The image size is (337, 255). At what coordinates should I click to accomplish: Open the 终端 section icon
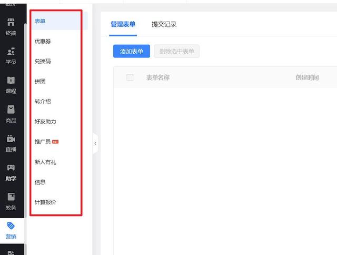point(11,22)
